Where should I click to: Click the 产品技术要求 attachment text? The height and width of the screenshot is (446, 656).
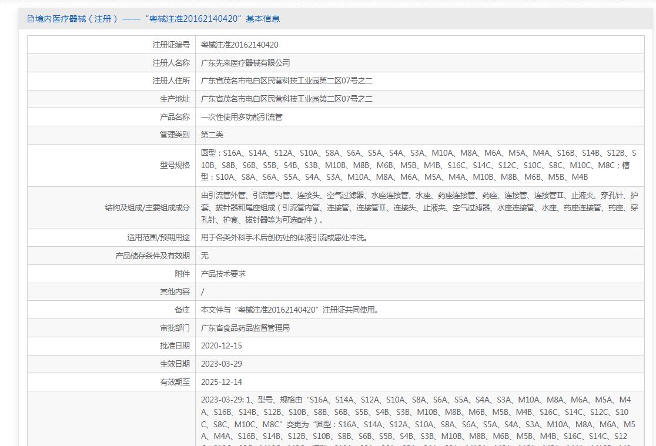[223, 274]
